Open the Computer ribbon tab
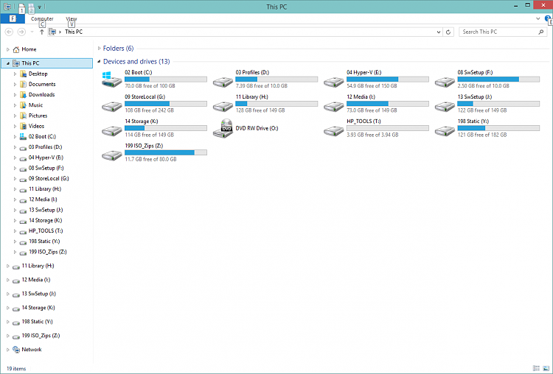The width and height of the screenshot is (553, 374). tap(42, 18)
